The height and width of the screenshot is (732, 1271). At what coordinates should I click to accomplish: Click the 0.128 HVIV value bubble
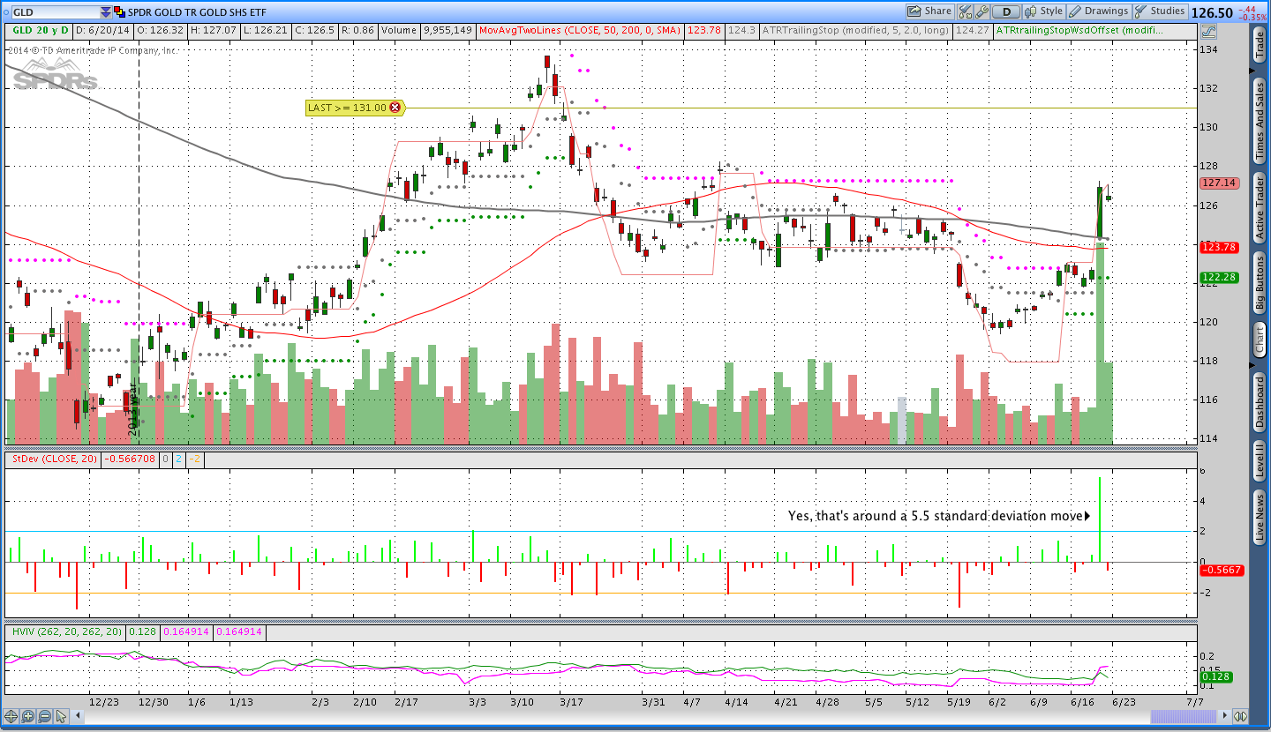[1215, 677]
